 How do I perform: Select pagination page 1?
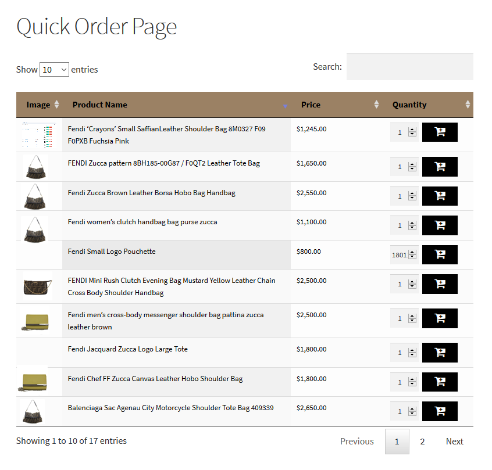tap(397, 442)
